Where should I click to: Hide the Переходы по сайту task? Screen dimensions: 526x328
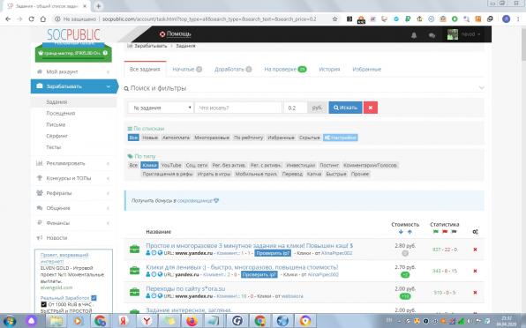475,293
